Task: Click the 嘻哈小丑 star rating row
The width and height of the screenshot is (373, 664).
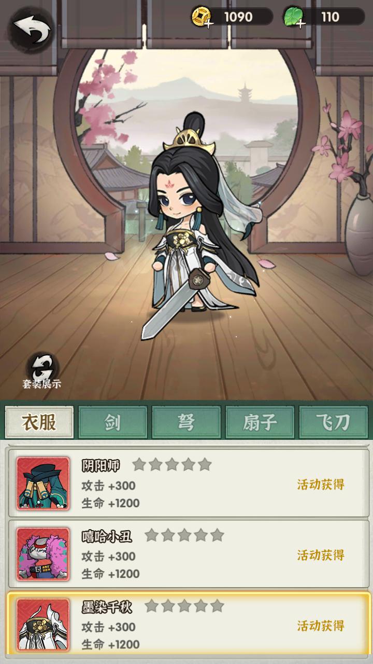Action: [x=184, y=535]
